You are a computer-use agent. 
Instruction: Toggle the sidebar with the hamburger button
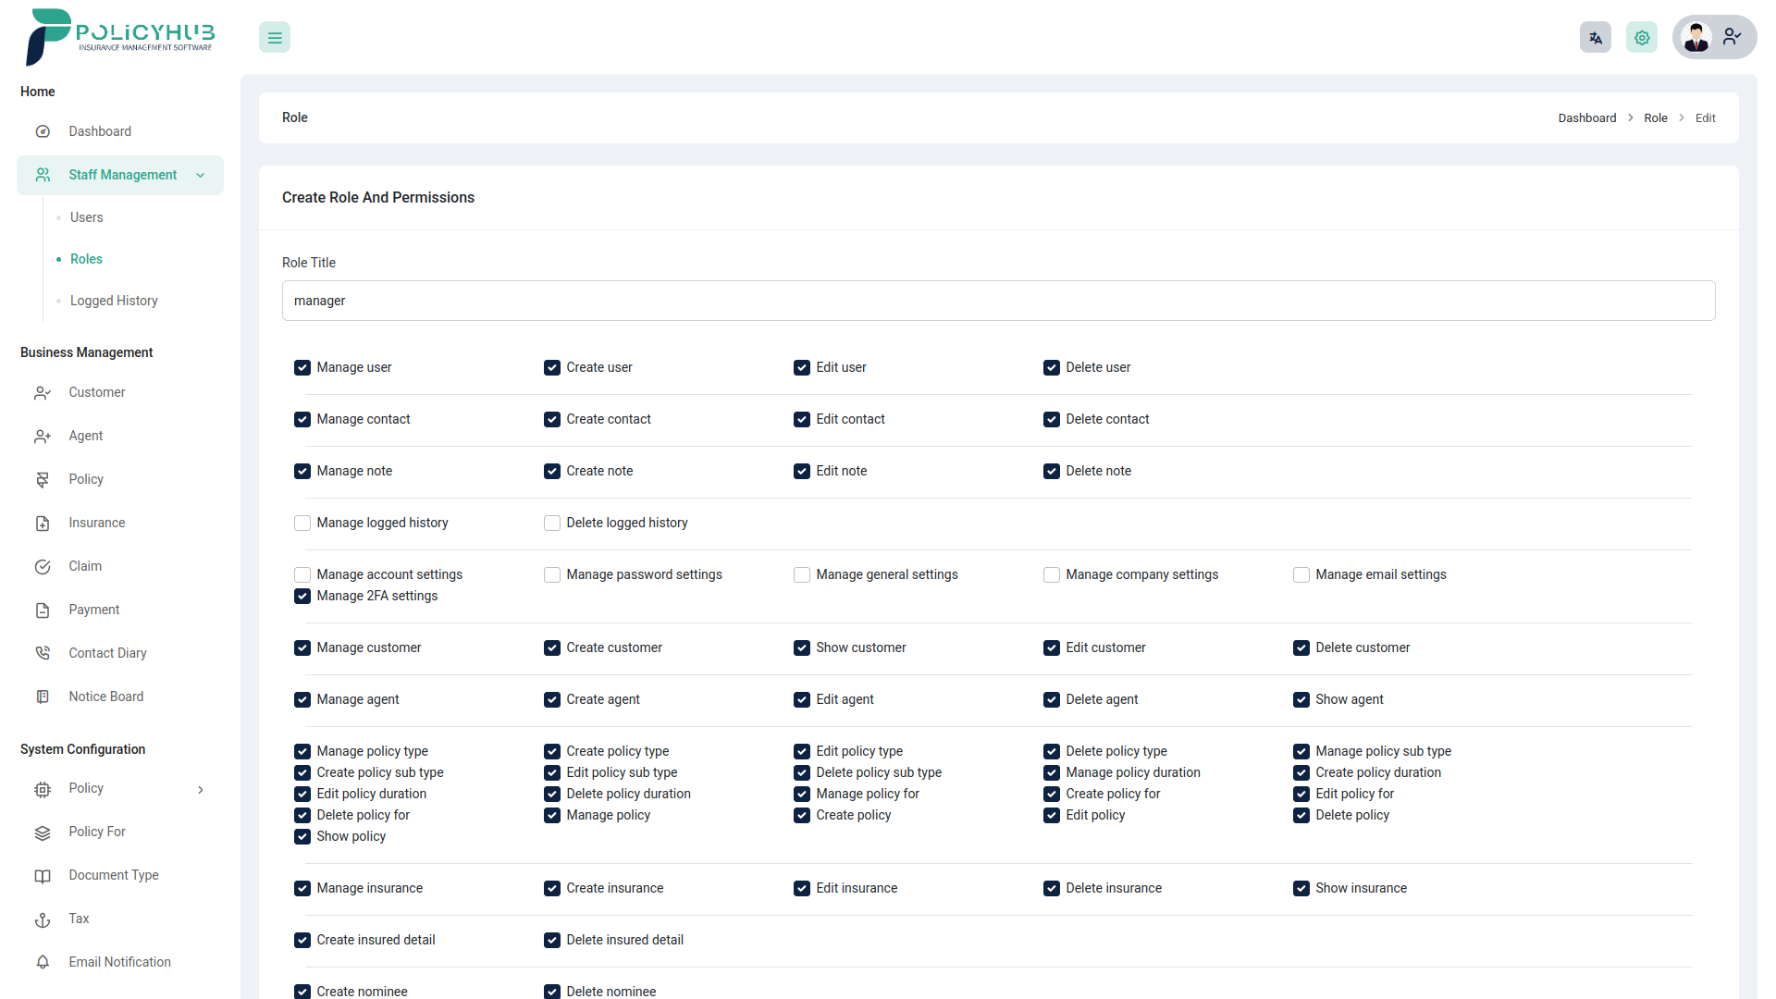(274, 37)
